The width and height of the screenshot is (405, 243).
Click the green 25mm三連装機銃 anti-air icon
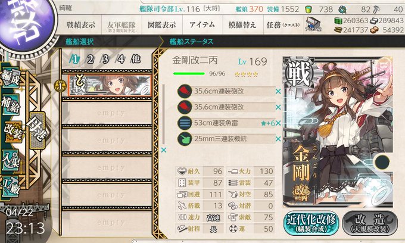point(185,139)
